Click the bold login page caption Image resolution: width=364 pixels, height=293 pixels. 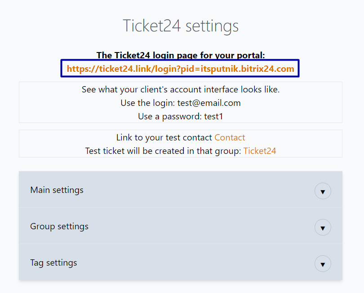(181, 55)
